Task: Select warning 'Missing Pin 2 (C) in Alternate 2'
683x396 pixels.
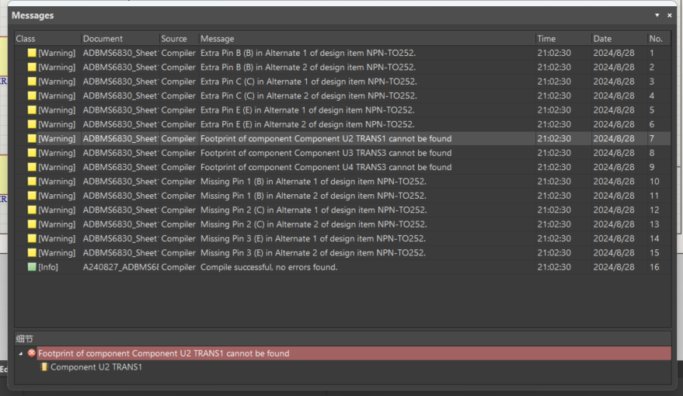Action: [x=343, y=224]
